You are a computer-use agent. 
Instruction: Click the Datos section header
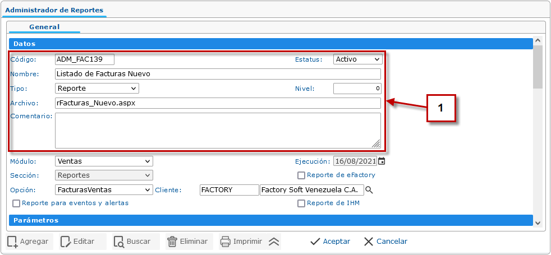click(271, 44)
